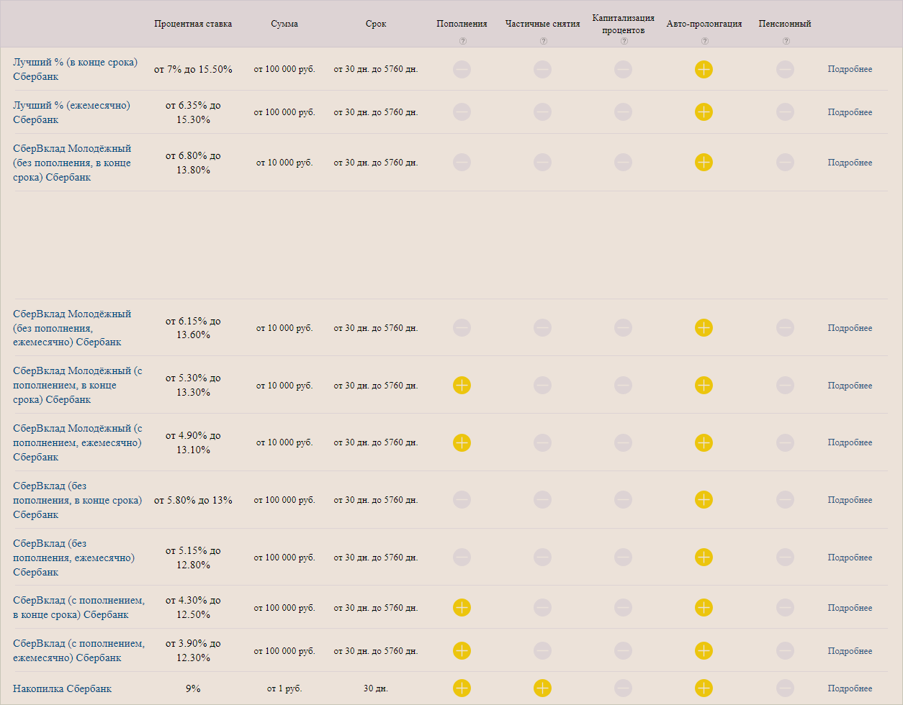The image size is (903, 705).
Task: Click the help icon under Капитализация процентов header
Action: tap(624, 41)
